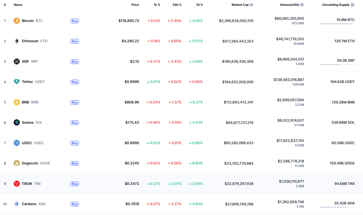Click Bitcoin's market cap $2,366,634,050,510
This screenshot has width=363, height=215.
(236, 21)
